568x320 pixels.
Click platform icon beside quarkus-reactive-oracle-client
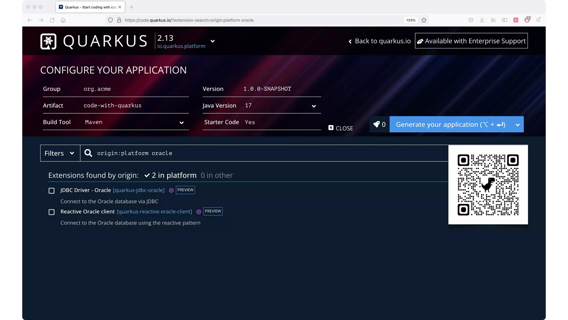(199, 212)
